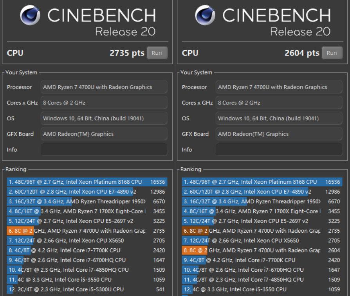The width and height of the screenshot is (350, 296).
Task: Select Xeon Platinum 8168 row, 2735 pts window
Action: [x=87, y=182]
